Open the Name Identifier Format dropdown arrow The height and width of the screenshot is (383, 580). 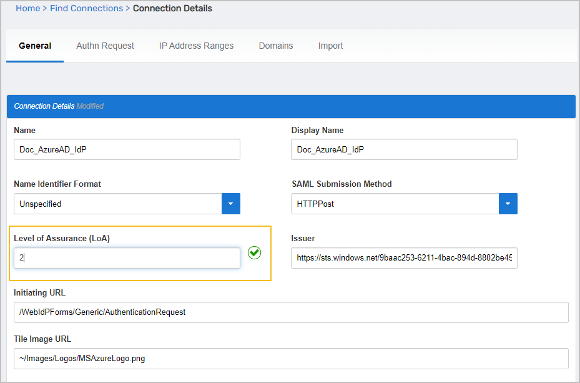pos(231,204)
